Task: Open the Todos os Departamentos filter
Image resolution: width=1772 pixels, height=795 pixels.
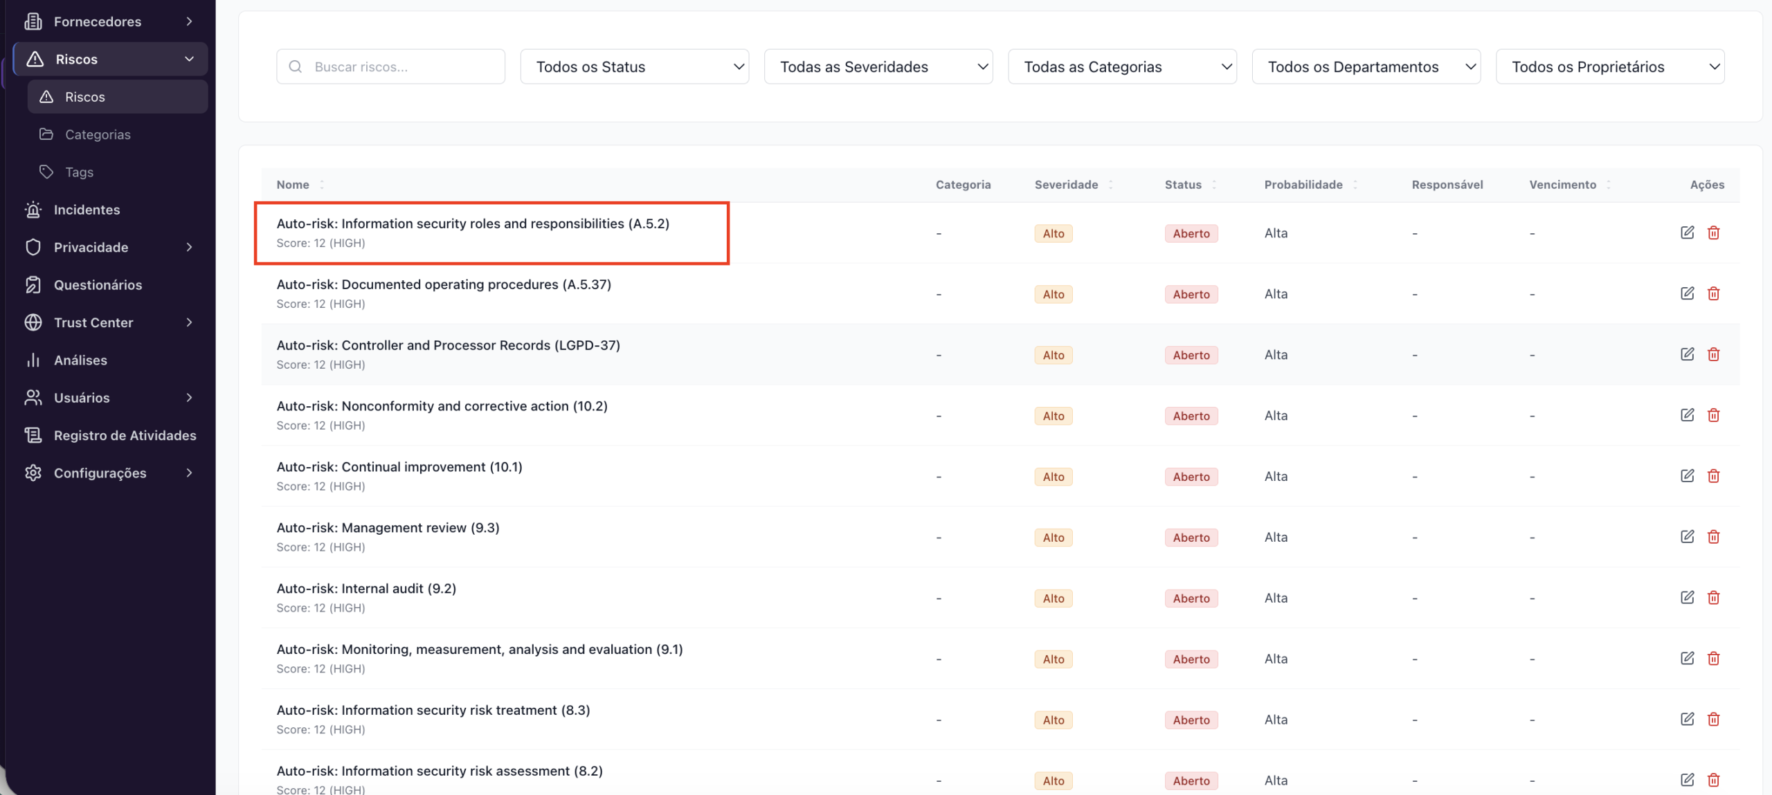Action: pos(1366,66)
